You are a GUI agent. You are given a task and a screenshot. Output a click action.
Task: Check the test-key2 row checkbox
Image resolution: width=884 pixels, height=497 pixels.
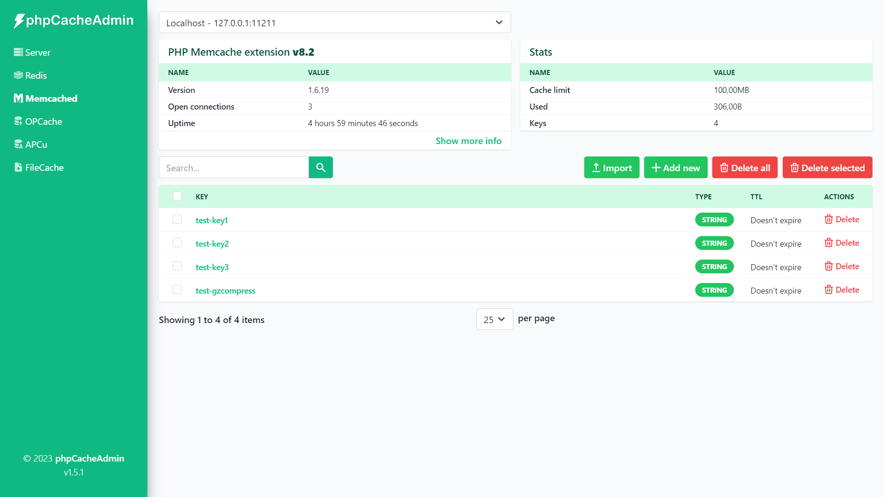click(x=177, y=243)
